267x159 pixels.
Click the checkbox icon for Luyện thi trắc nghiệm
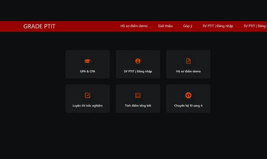[87, 95]
